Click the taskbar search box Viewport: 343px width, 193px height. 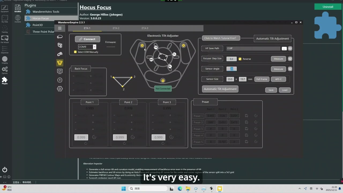[148, 188]
